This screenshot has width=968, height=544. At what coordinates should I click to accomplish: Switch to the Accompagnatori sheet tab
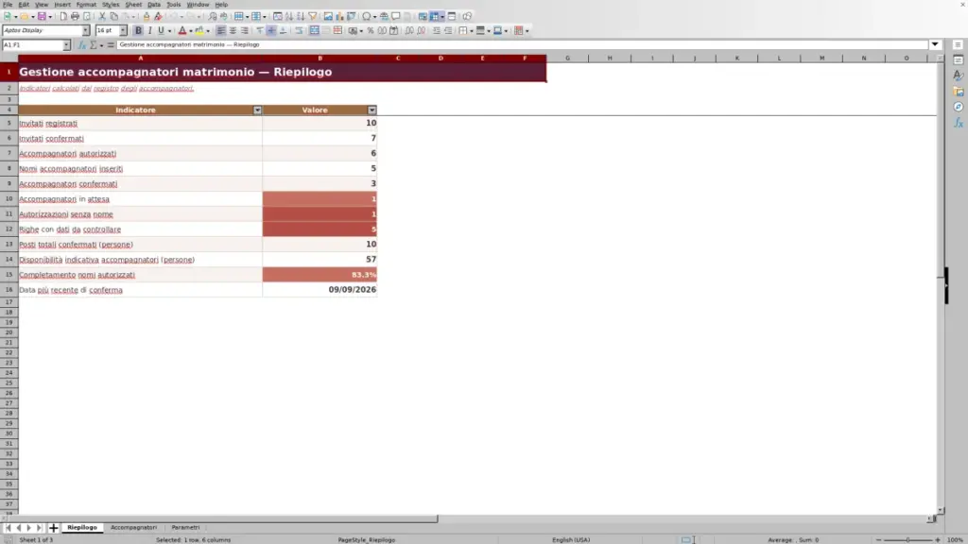(134, 528)
